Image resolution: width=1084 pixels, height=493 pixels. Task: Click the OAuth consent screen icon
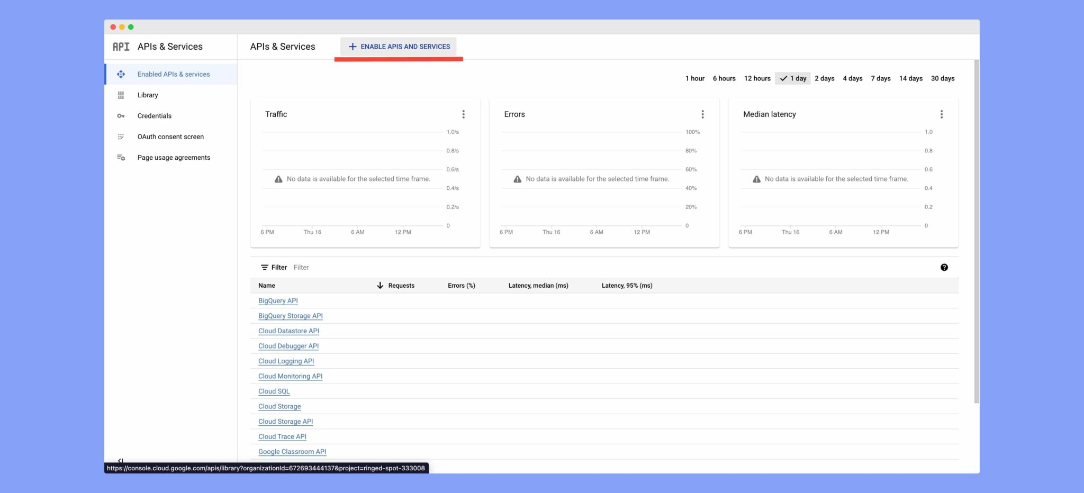click(x=121, y=137)
